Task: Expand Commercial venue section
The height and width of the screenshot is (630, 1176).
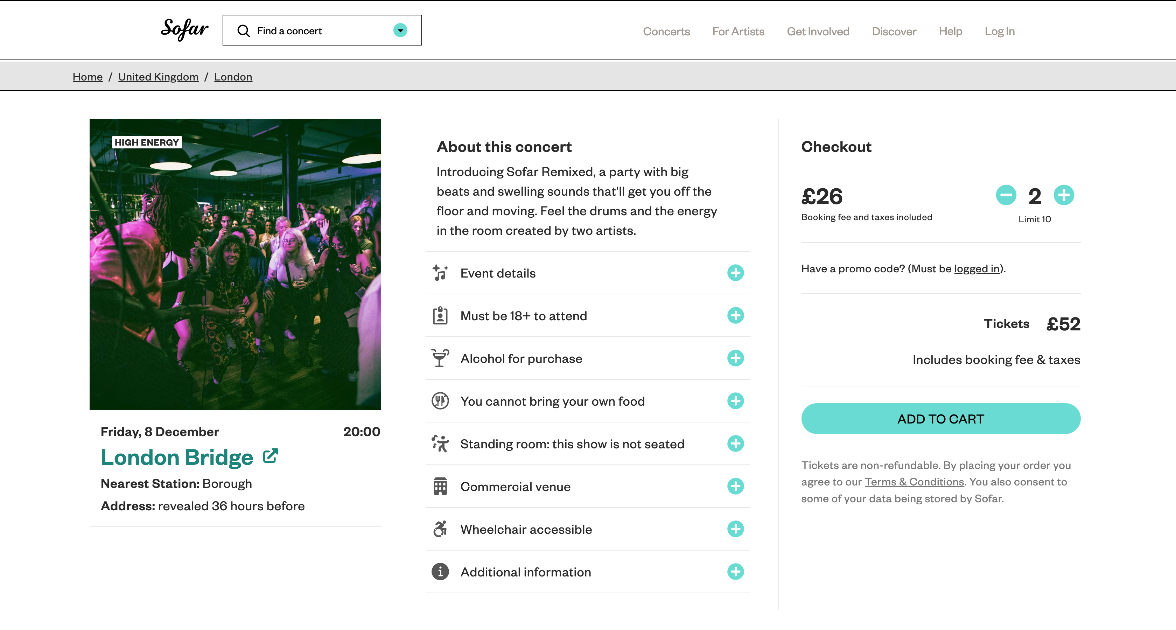Action: (x=735, y=486)
